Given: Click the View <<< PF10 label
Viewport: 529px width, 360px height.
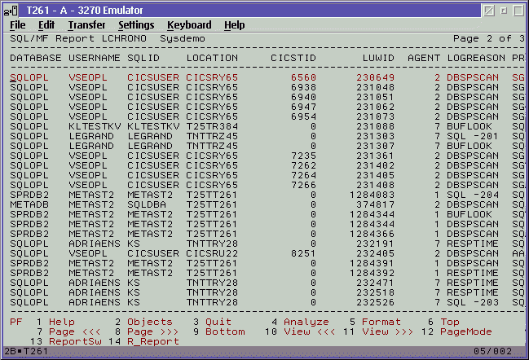Looking at the screenshot, I should pos(310,331).
